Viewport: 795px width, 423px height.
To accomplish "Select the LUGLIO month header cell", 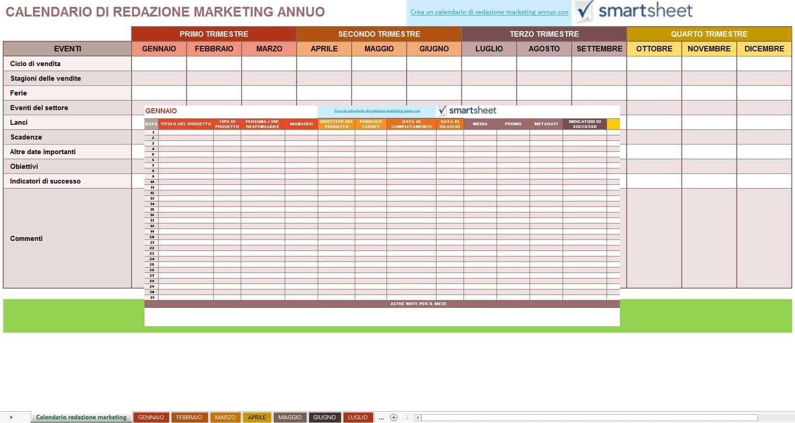I will point(489,49).
